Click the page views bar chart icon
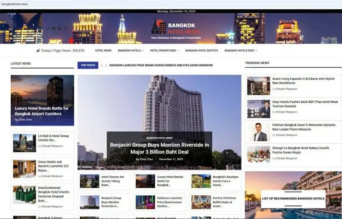The height and width of the screenshot is (219, 342). point(38,51)
